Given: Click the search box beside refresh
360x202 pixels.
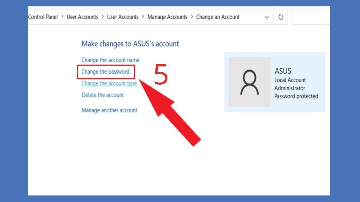Looking at the screenshot, I should [x=311, y=17].
